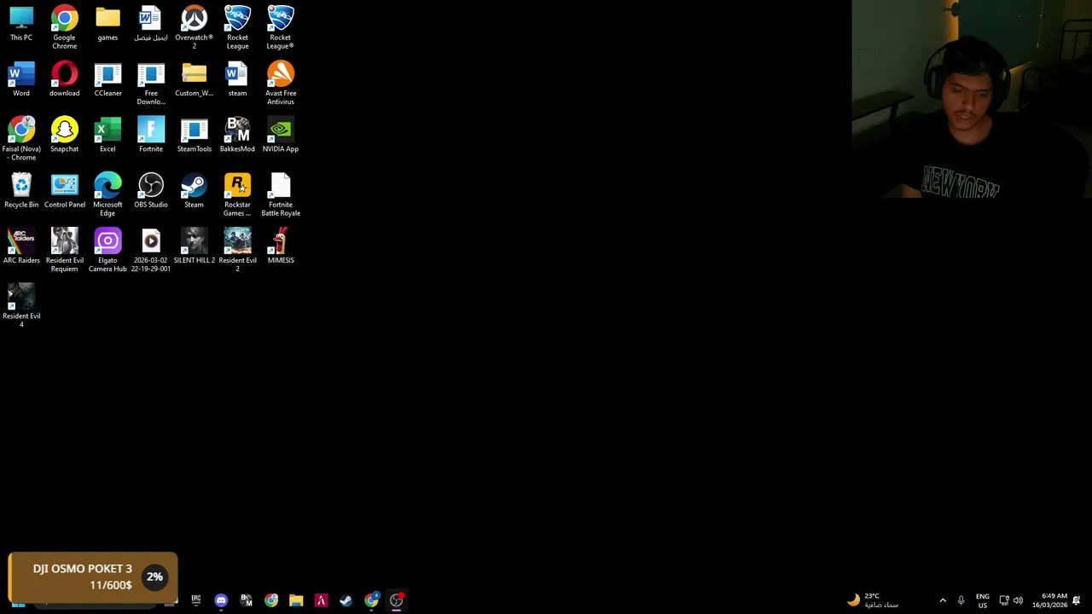Open Chrome with profile badge in taskbar
This screenshot has height=614, width=1092.
371,600
